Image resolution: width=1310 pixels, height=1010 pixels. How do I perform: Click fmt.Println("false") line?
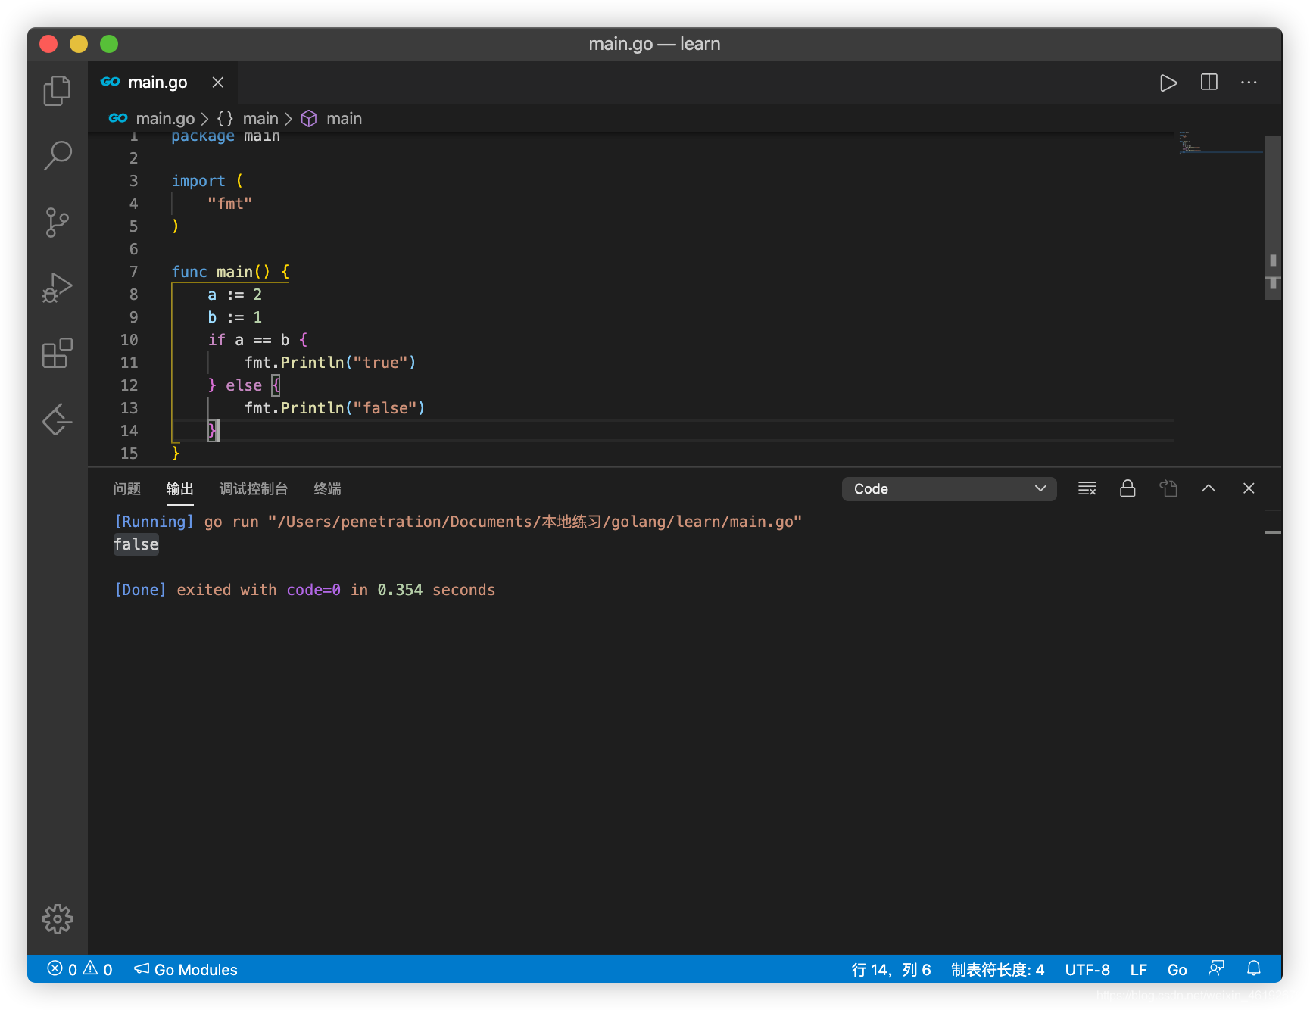[x=335, y=408]
